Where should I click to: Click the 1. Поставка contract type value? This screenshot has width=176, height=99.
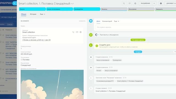point(25,60)
